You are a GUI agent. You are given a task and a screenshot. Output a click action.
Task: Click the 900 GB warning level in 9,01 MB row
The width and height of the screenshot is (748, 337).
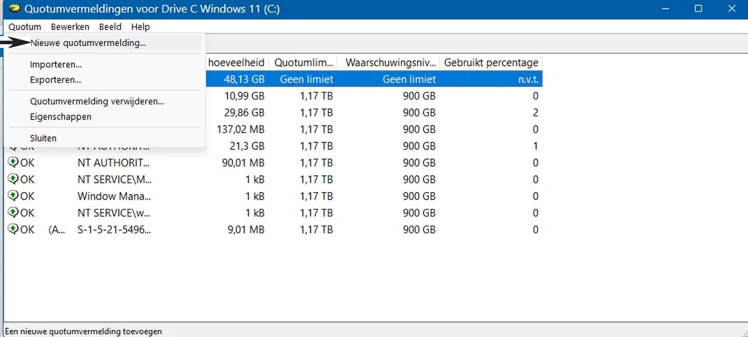coord(419,229)
